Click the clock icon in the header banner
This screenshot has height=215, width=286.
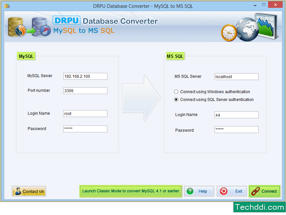(229, 33)
